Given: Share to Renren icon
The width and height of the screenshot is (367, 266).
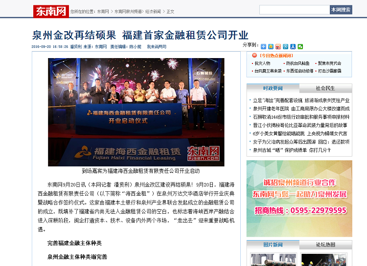Looking at the screenshot, I should tap(293, 47).
